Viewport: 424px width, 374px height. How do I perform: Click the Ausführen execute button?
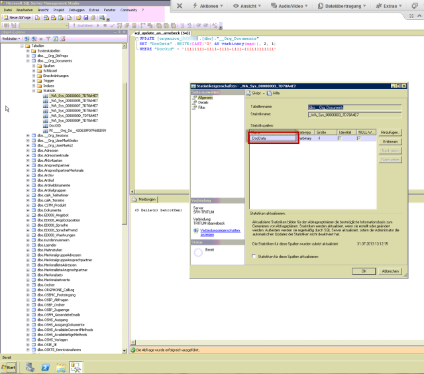pos(83,26)
